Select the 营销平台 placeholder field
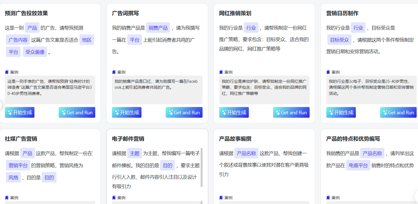The width and height of the screenshot is (418, 204). click(x=18, y=165)
